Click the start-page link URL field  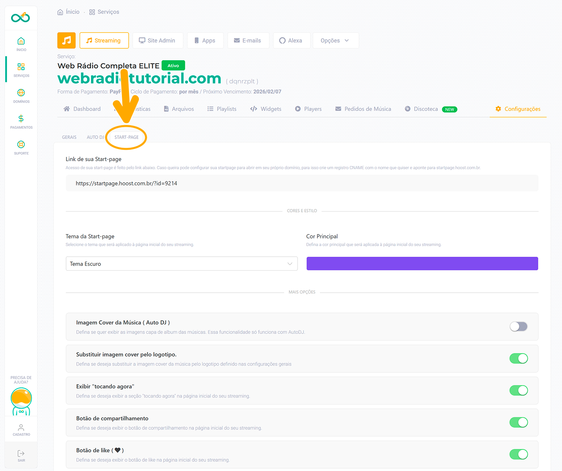point(302,183)
